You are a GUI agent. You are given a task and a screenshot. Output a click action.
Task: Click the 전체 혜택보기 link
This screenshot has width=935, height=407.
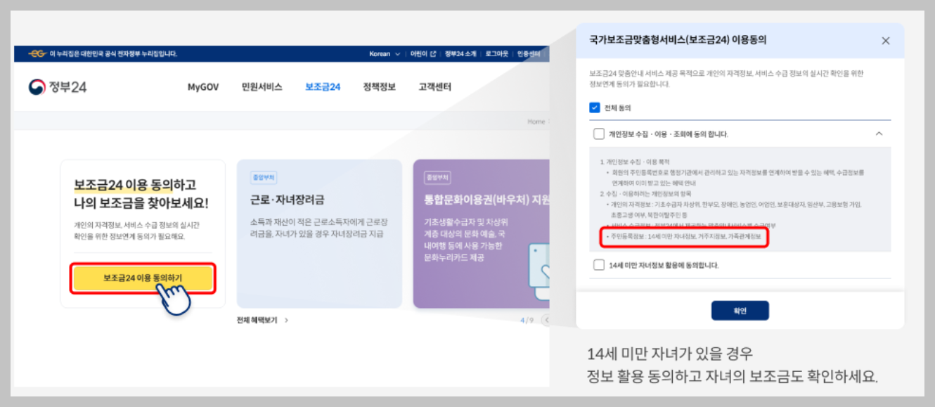tap(257, 320)
